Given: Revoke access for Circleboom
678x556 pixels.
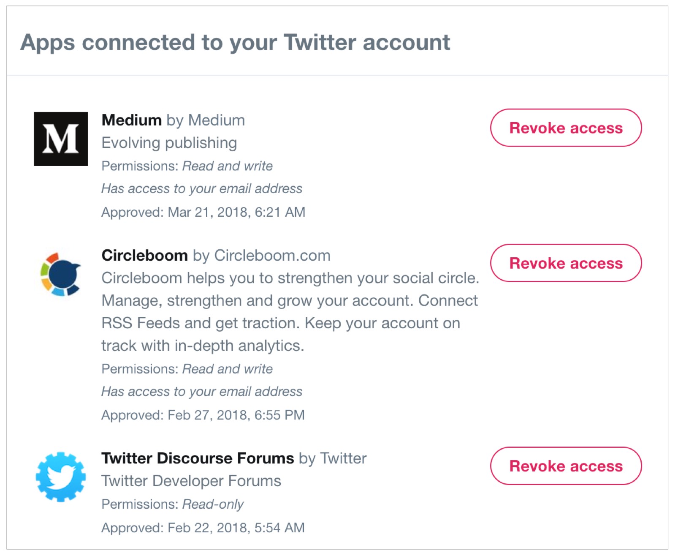Looking at the screenshot, I should click(x=566, y=263).
